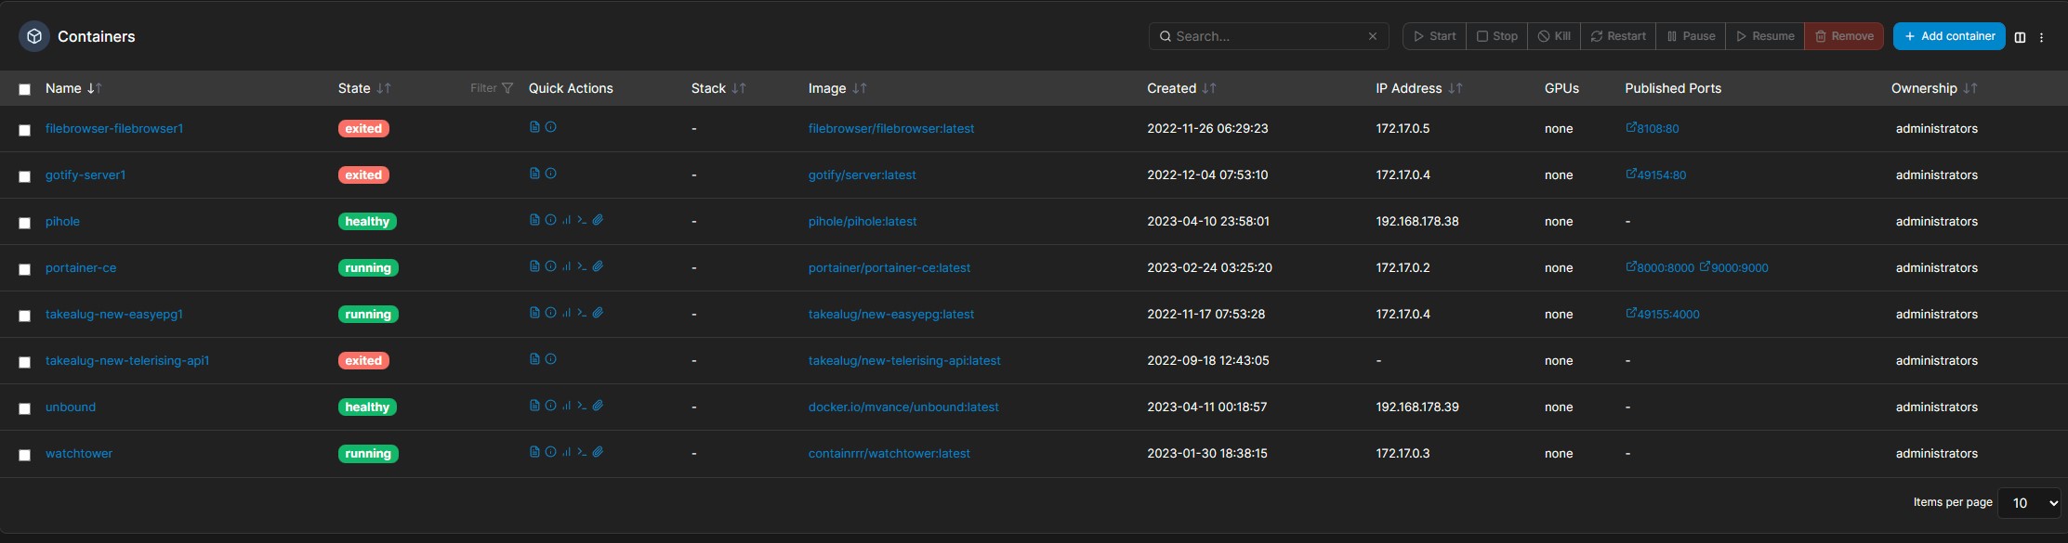
Task: Click the Kill button
Action: click(x=1554, y=36)
